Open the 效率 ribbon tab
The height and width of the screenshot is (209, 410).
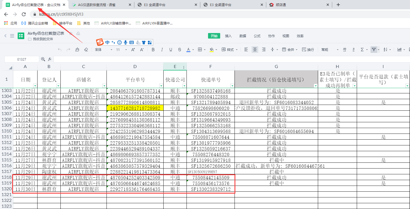click(x=300, y=36)
